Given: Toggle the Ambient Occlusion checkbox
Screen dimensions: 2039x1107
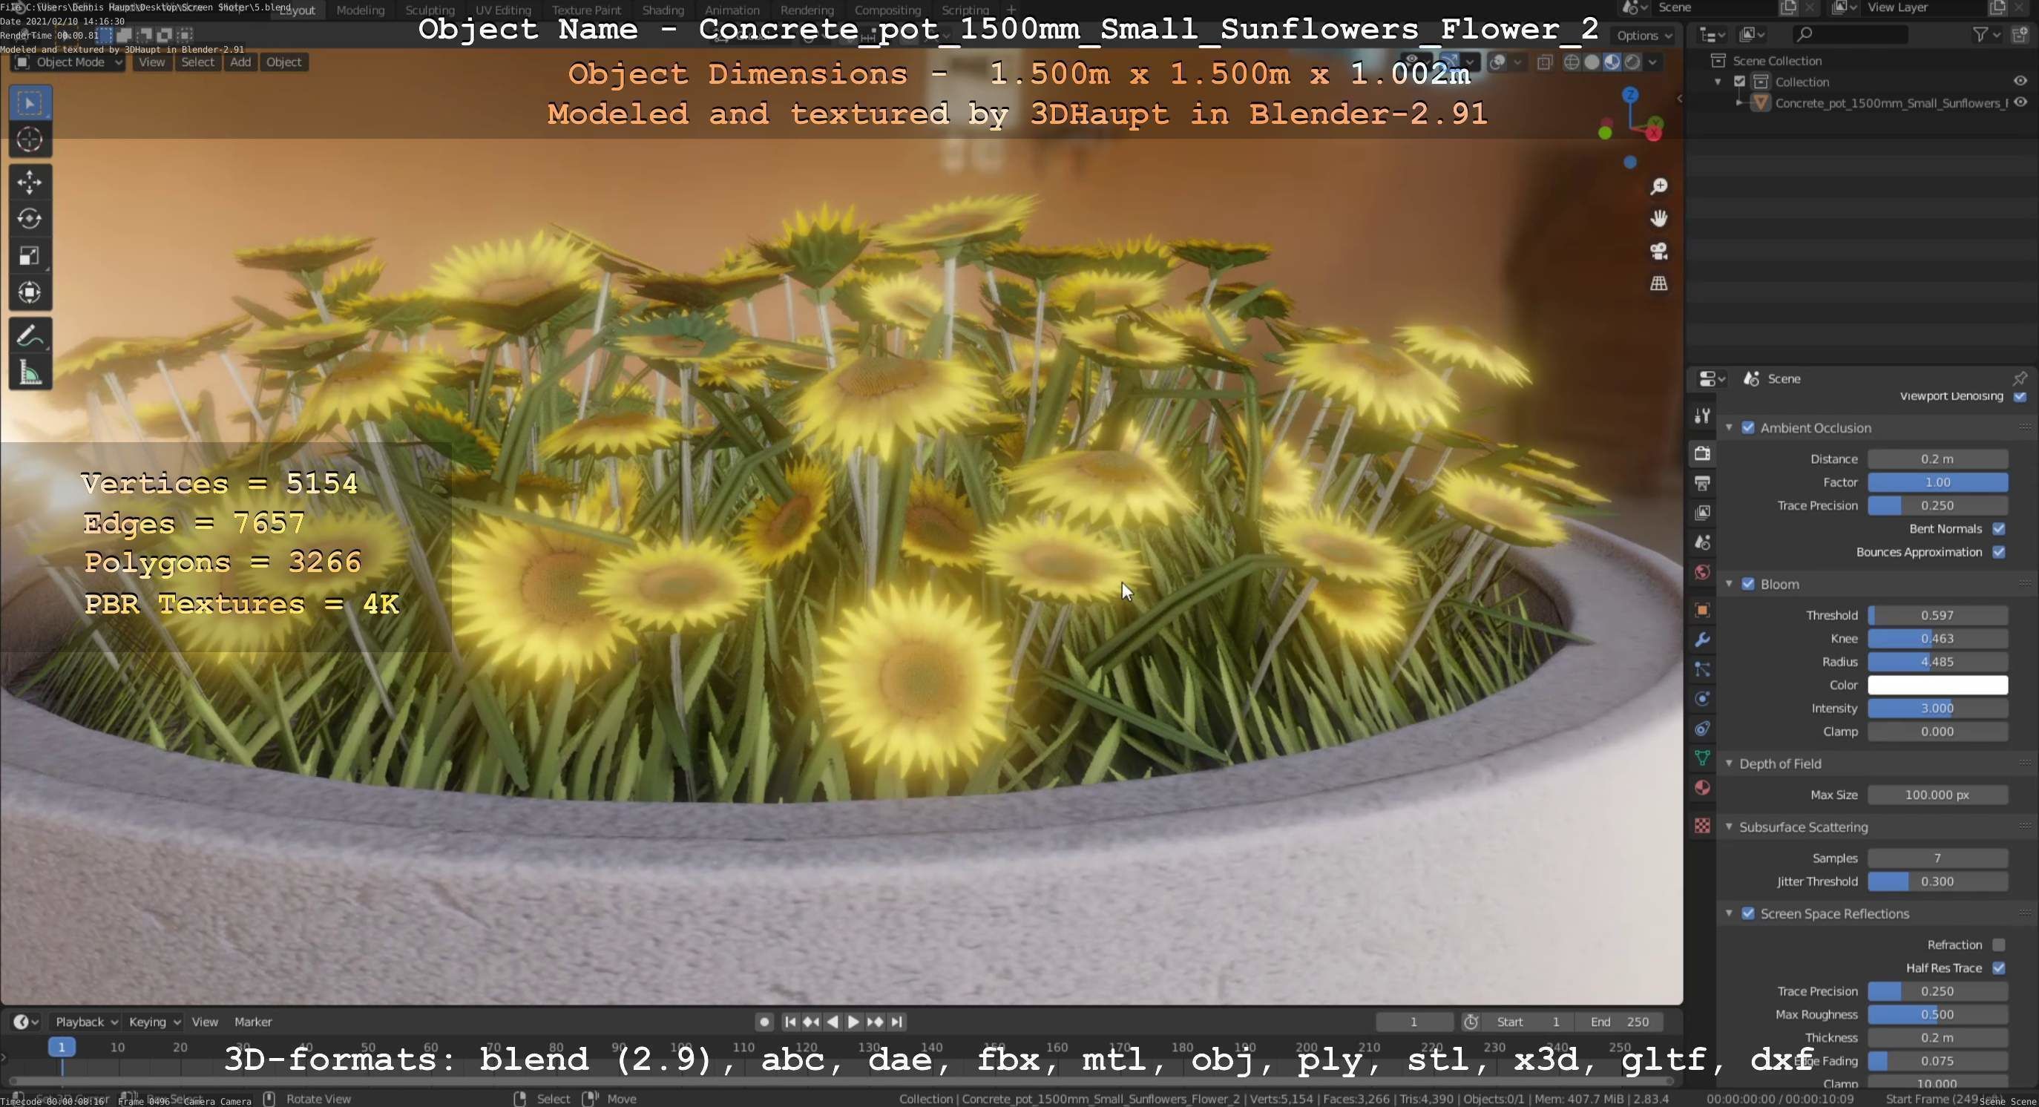Looking at the screenshot, I should (1748, 428).
